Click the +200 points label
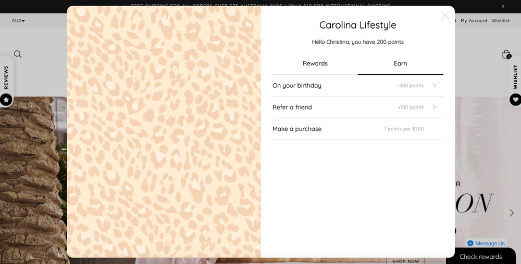Image resolution: width=521 pixels, height=264 pixels. [410, 85]
